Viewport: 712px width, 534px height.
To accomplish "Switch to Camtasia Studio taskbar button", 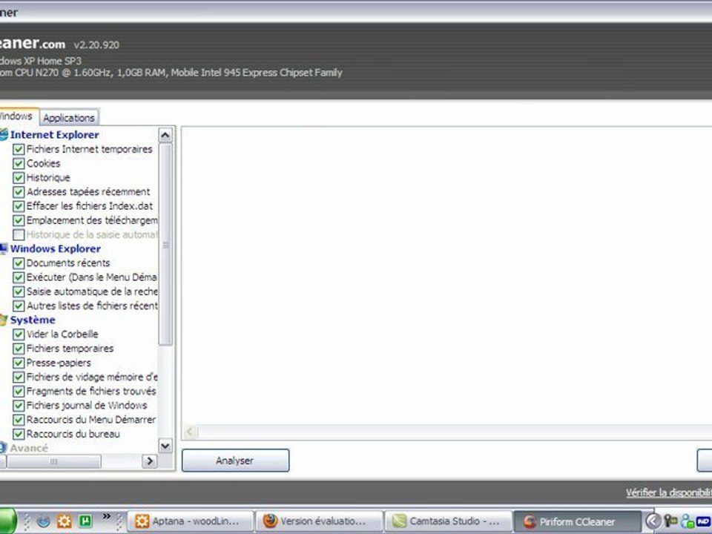I will [448, 521].
